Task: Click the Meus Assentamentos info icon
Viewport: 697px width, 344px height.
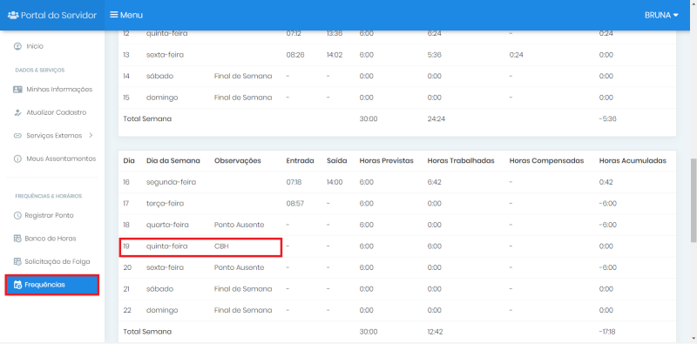Action: coord(17,159)
